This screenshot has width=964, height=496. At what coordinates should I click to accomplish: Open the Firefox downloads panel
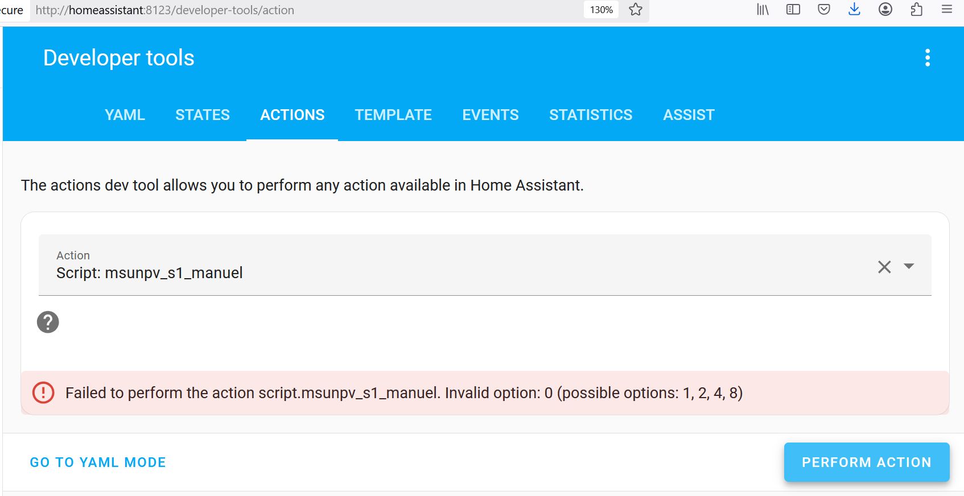(854, 10)
